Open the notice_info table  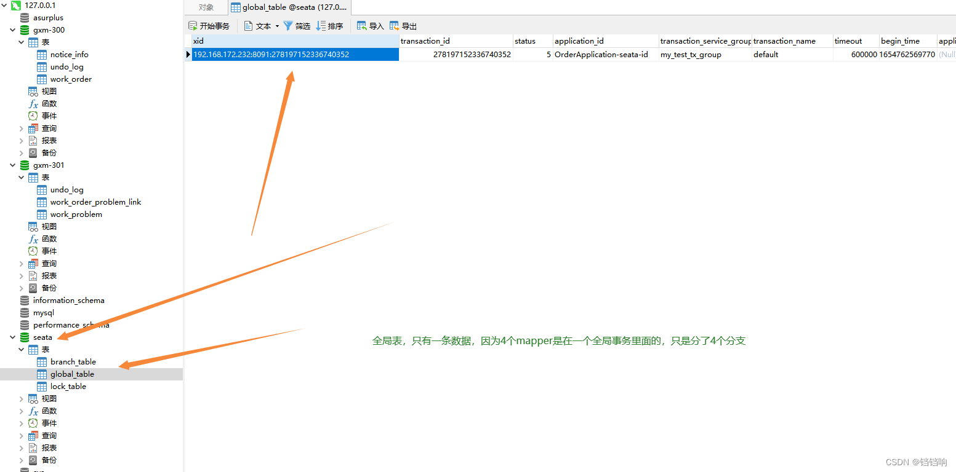[x=69, y=54]
